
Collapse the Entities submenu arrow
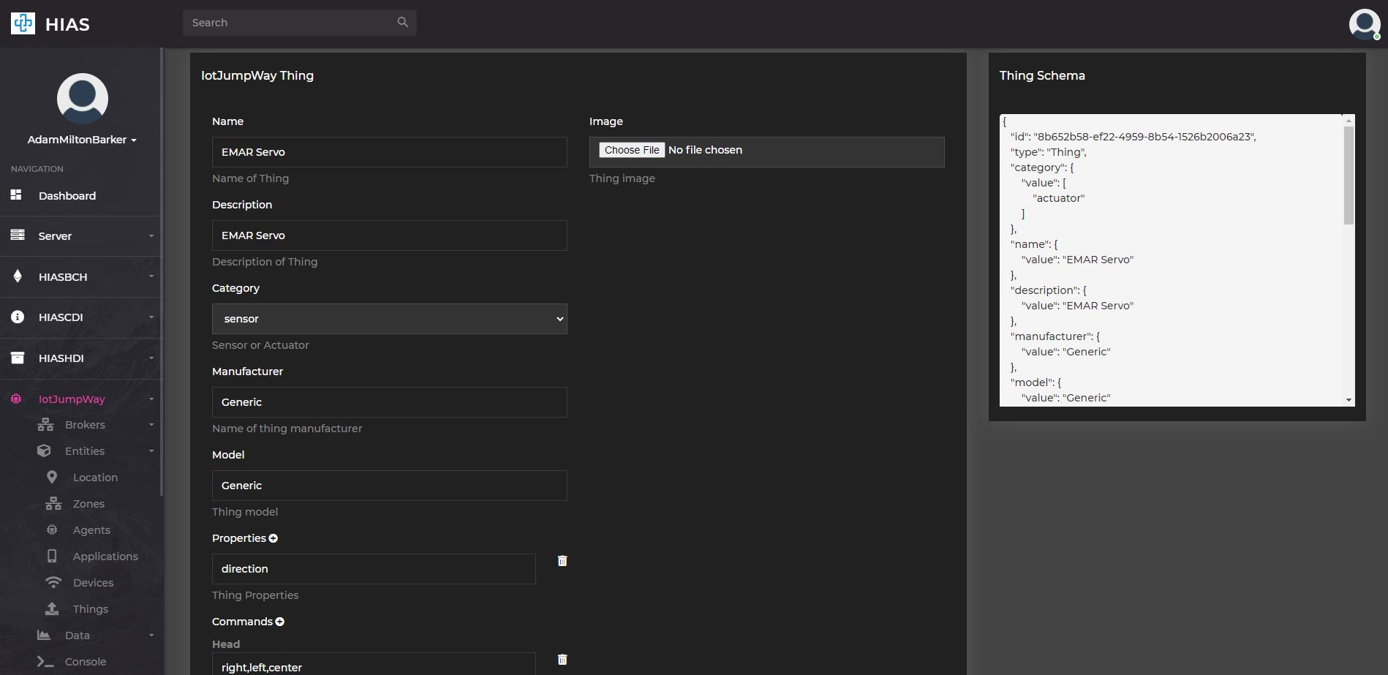[x=151, y=451]
